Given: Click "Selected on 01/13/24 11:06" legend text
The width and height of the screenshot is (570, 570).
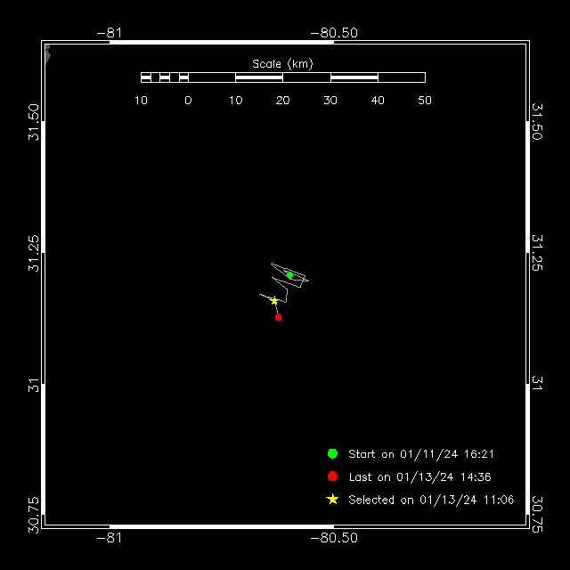Looking at the screenshot, I should coord(431,500).
